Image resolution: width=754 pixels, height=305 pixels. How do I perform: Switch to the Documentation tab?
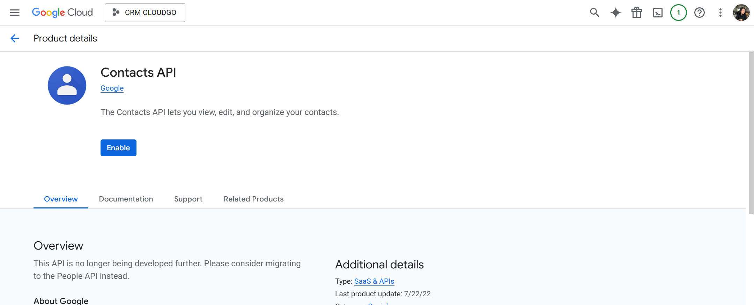[126, 199]
